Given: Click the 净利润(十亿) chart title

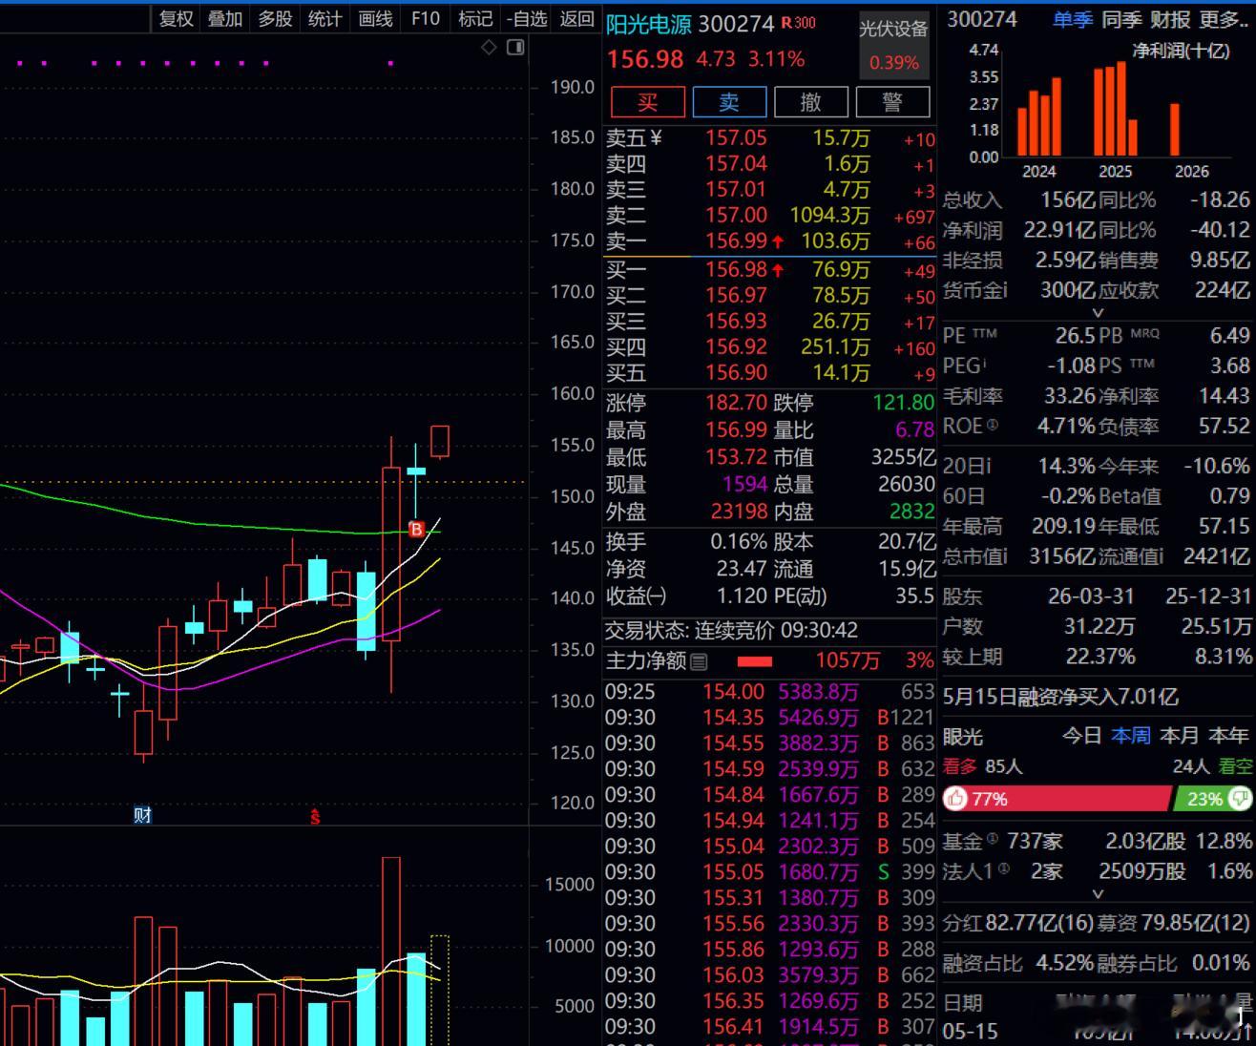Looking at the screenshot, I should click(x=1181, y=51).
